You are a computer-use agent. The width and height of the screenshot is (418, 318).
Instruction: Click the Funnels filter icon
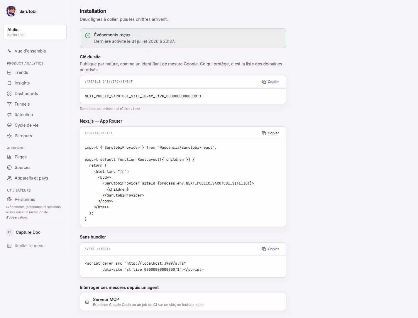pyautogui.click(x=9, y=104)
